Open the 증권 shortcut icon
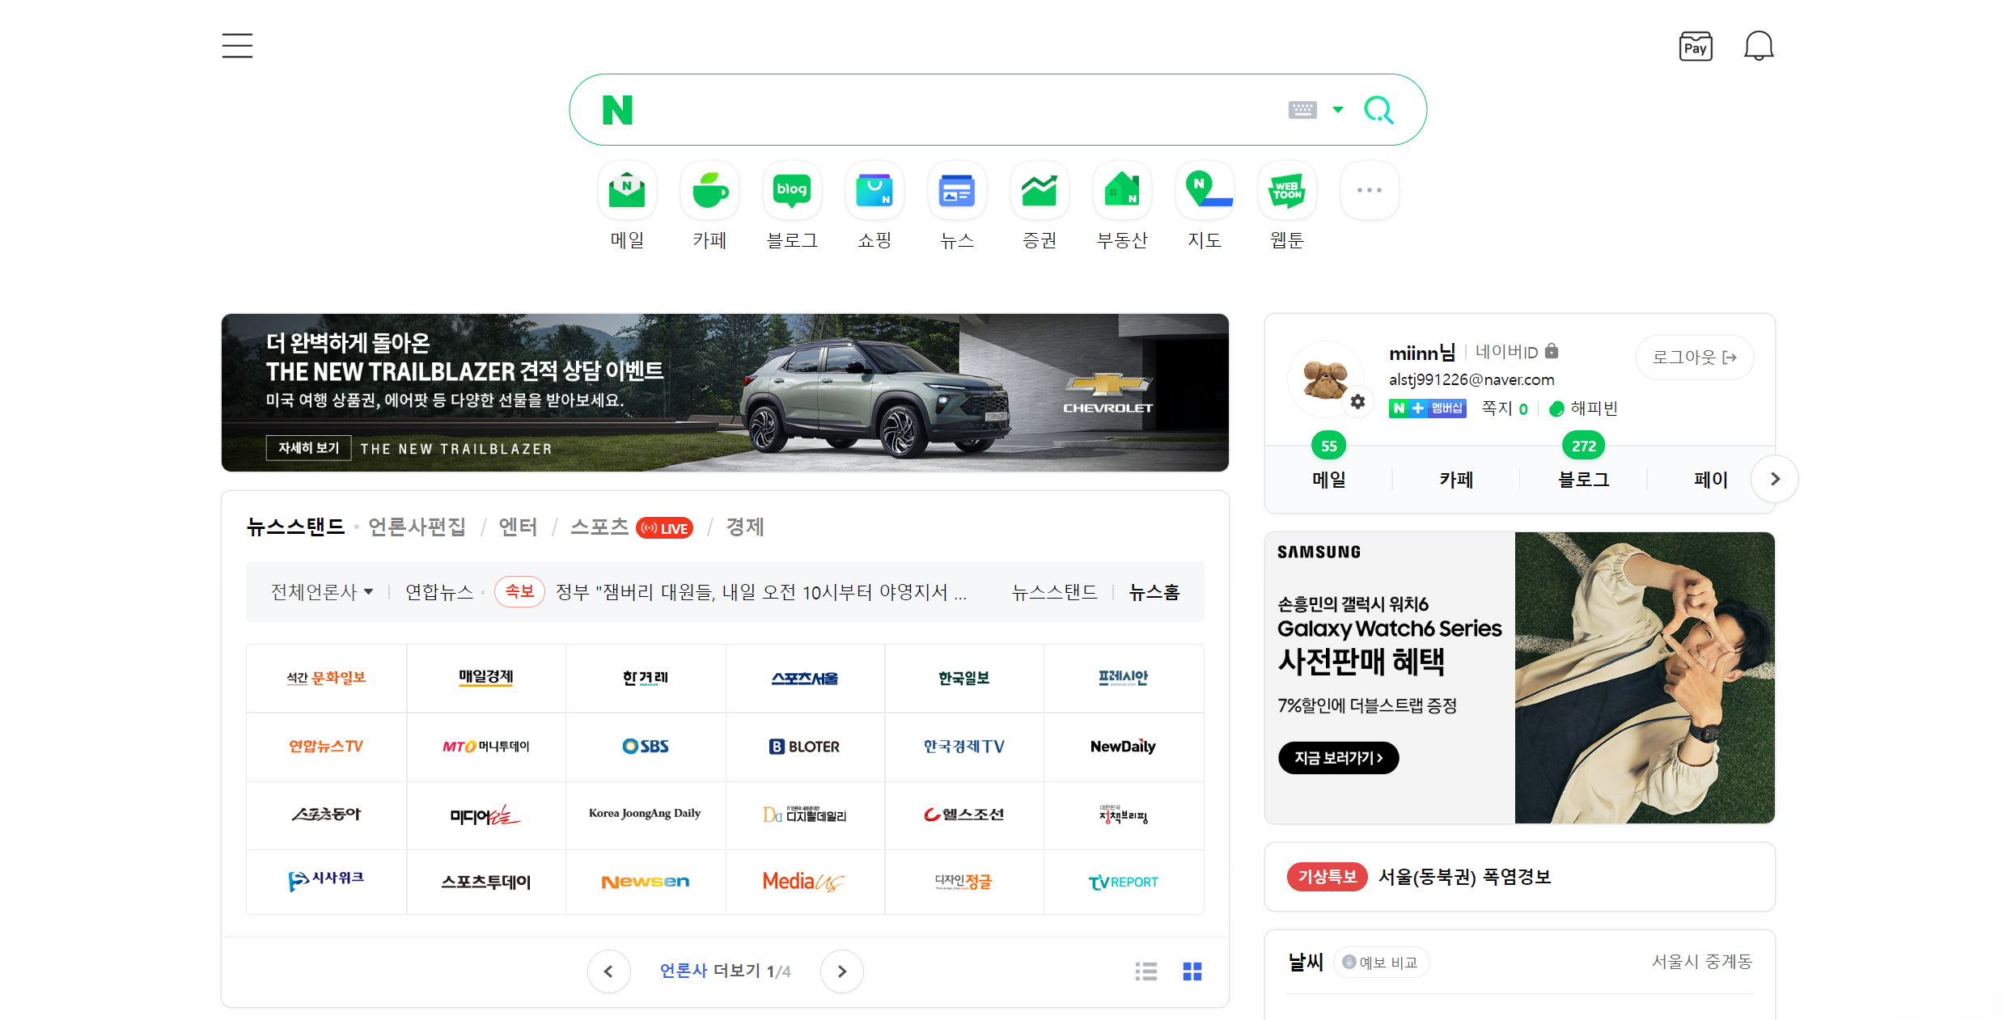 coord(1040,191)
